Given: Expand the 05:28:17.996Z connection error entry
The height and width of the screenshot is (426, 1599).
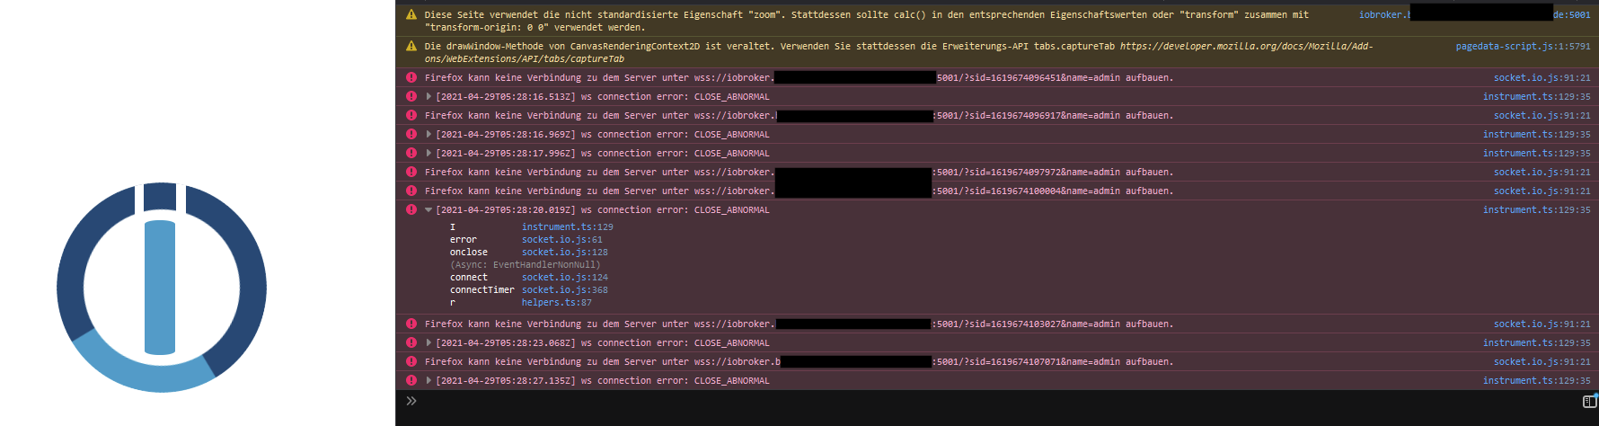Looking at the screenshot, I should point(428,153).
